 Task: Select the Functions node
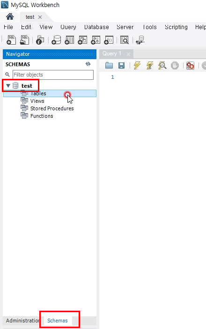click(x=42, y=116)
